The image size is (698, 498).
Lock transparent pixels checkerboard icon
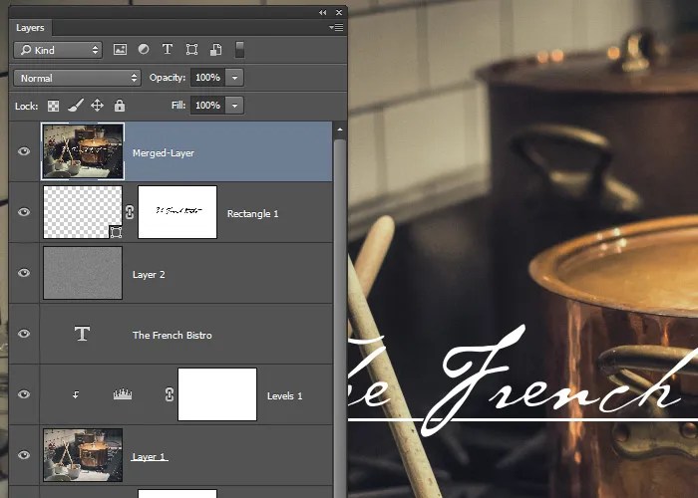tap(53, 106)
